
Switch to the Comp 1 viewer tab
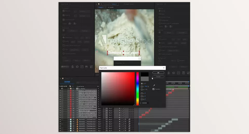coord(101,7)
